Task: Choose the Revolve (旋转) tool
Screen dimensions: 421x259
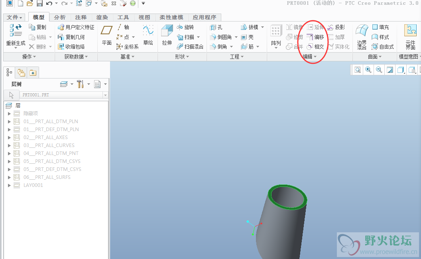Action: point(185,27)
